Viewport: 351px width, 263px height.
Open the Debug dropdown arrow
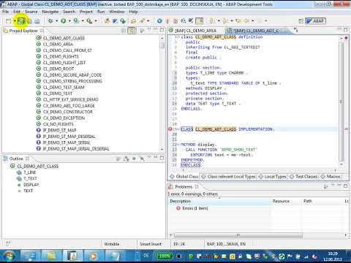click(56, 21)
